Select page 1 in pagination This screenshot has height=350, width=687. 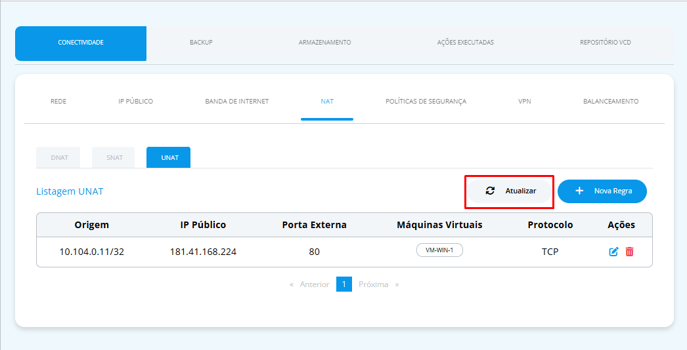[344, 284]
